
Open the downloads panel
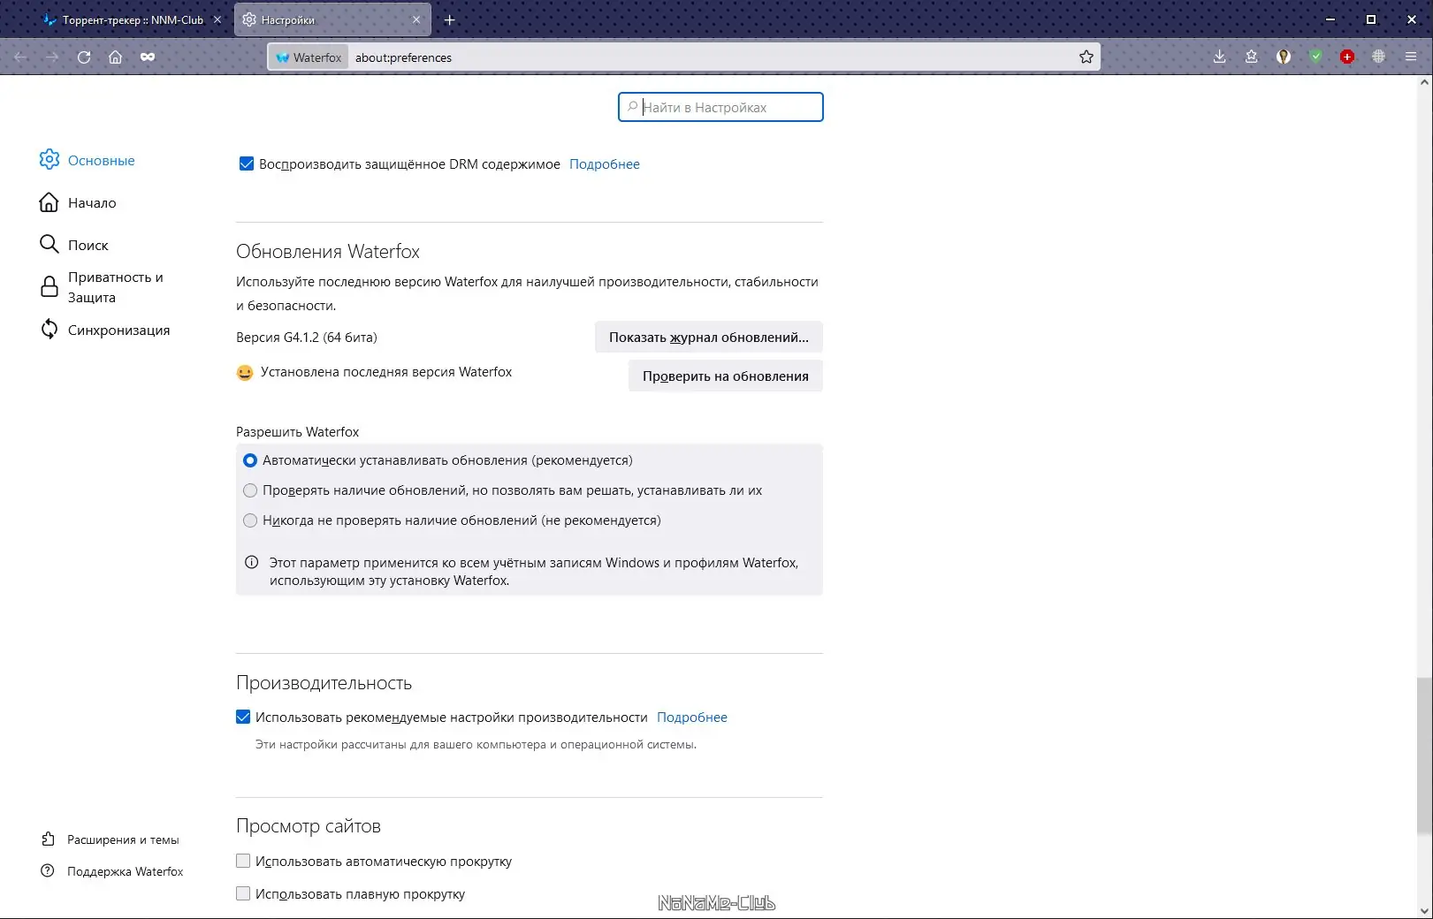tap(1220, 57)
